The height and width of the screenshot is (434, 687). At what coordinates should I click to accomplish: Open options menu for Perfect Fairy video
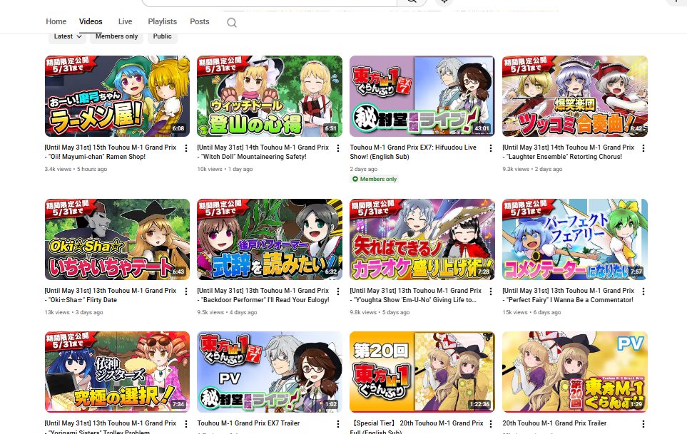[x=643, y=291]
